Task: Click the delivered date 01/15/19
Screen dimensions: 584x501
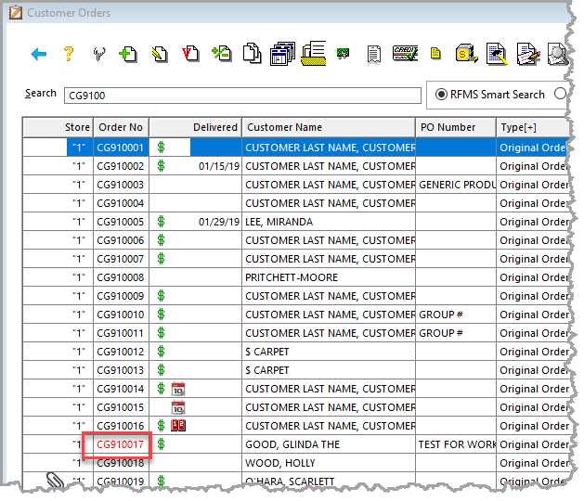Action: pyautogui.click(x=219, y=166)
